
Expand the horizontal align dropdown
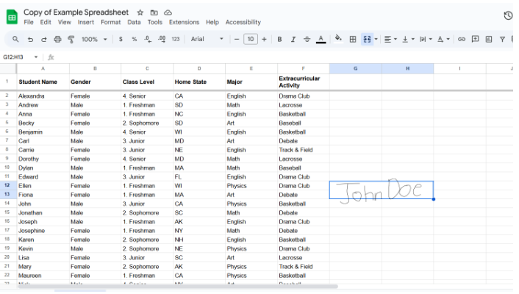390,39
